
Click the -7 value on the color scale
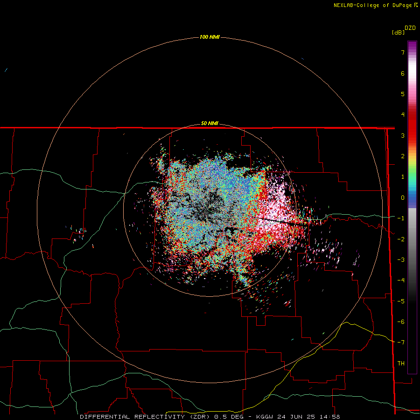tap(401, 343)
